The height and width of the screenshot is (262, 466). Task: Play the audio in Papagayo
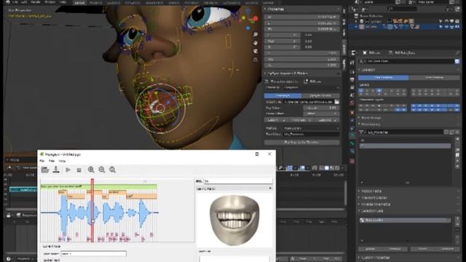tap(68, 170)
